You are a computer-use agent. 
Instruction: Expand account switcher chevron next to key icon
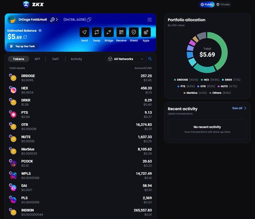click(x=57, y=19)
